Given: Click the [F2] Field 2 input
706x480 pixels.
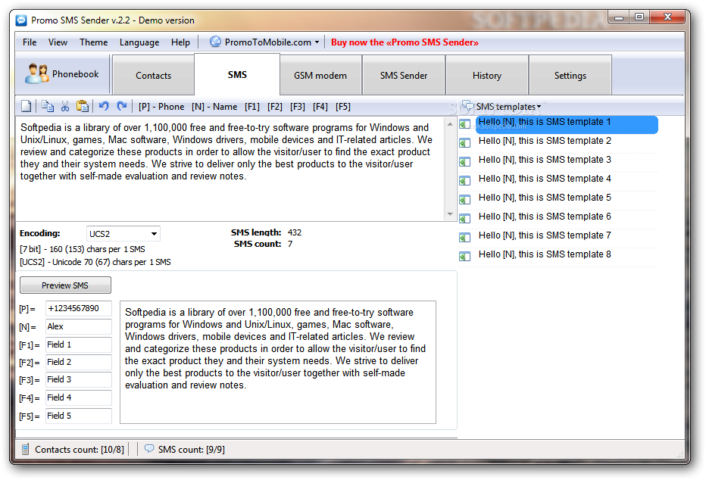Looking at the screenshot, I should point(78,362).
